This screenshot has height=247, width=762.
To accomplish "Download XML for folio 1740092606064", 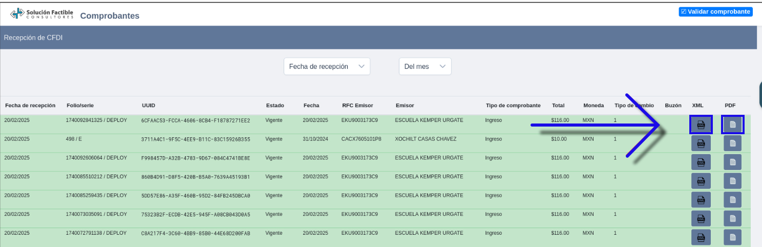I will click(701, 162).
